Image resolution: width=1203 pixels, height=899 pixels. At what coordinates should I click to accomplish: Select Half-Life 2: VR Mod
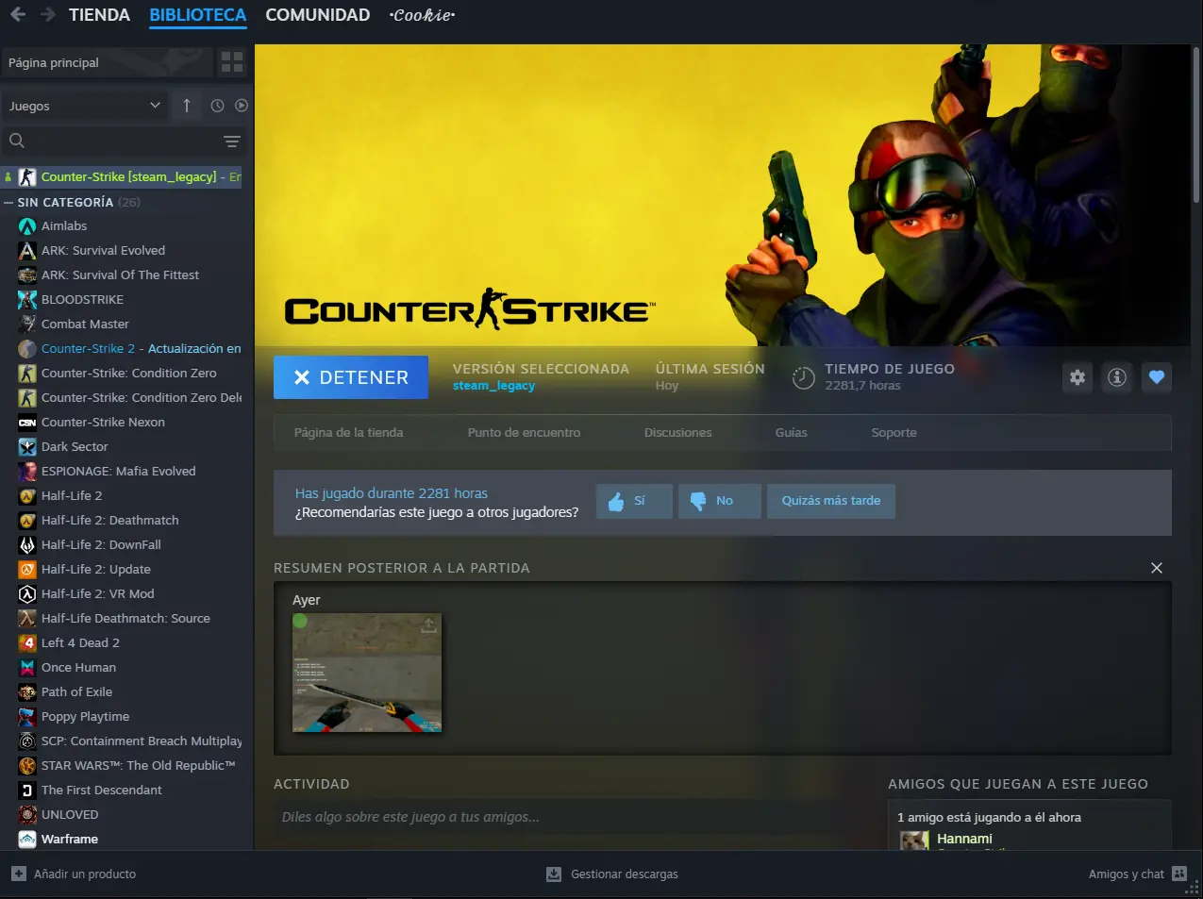(x=97, y=593)
